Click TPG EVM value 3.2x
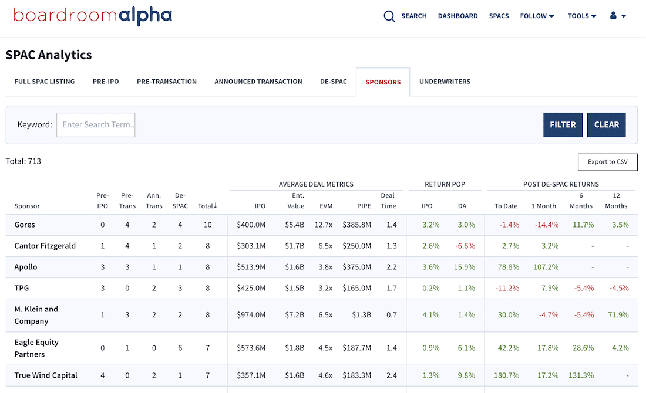Image resolution: width=646 pixels, height=393 pixels. tap(325, 288)
